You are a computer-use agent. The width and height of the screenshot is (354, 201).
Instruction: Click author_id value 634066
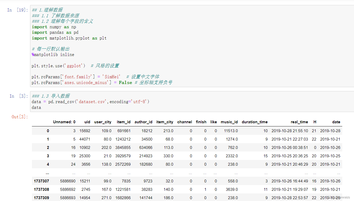146,148
